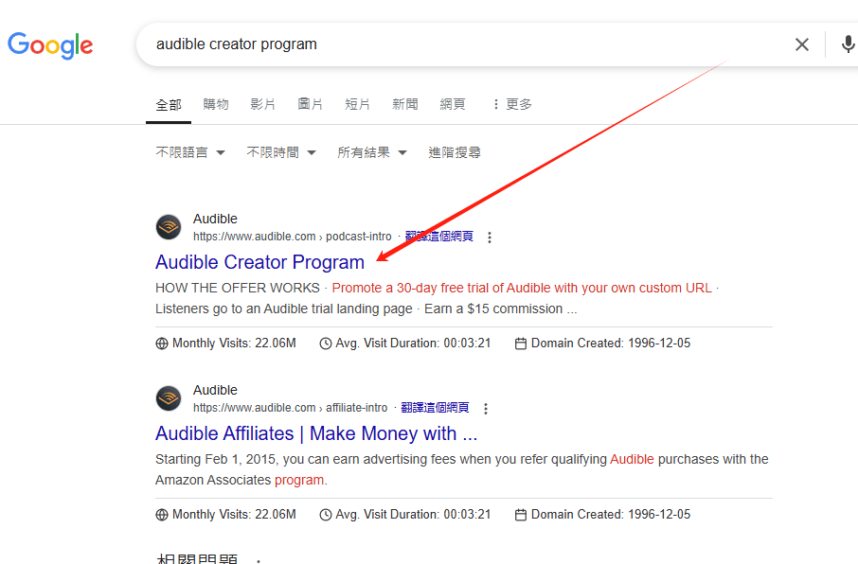The image size is (858, 564).
Task: Click calendar icon in second result's Domain Created
Action: point(521,515)
